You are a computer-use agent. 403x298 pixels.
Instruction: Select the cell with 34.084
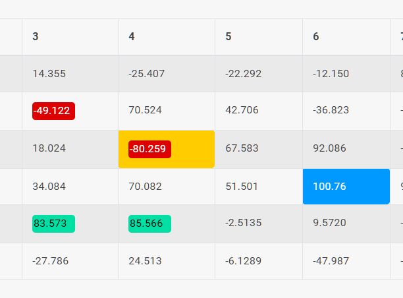(70, 187)
